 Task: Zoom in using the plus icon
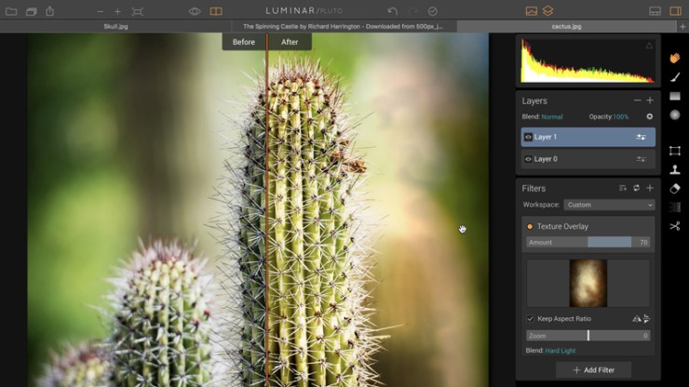117,11
